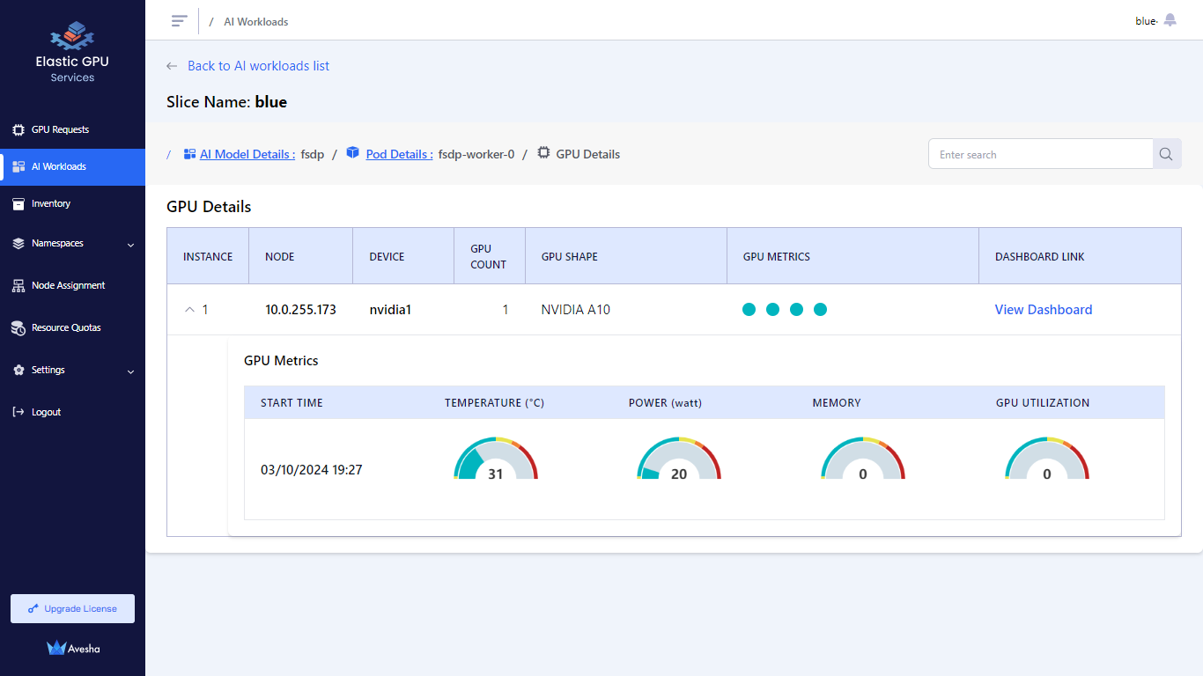Image resolution: width=1203 pixels, height=676 pixels.
Task: Open Node Assignment menu item
Action: tap(72, 285)
